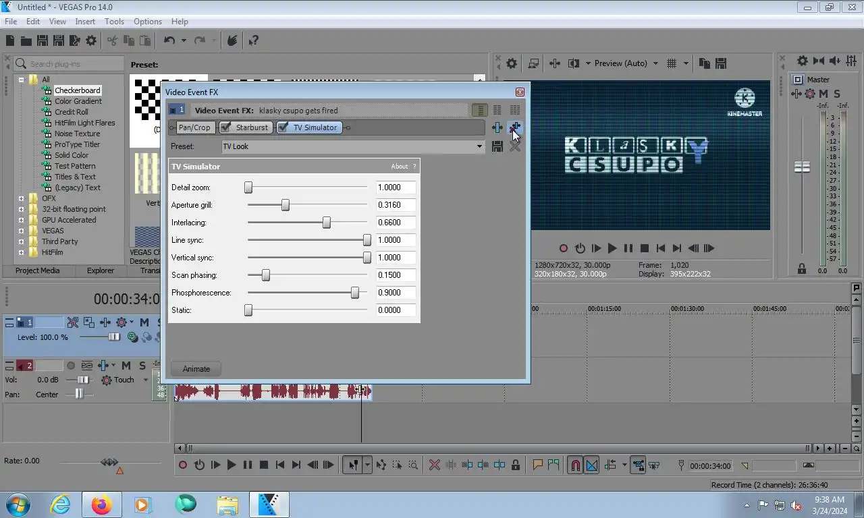Click the Stop button in timeline transport
The image size is (864, 518).
click(264, 465)
